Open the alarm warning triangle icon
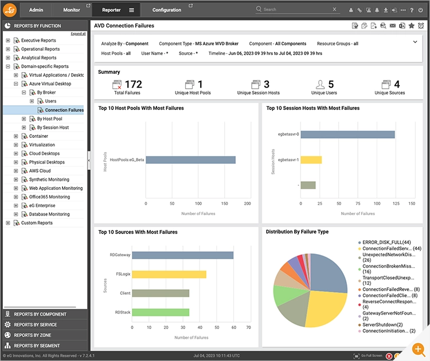430x361 pixels. click(368, 10)
